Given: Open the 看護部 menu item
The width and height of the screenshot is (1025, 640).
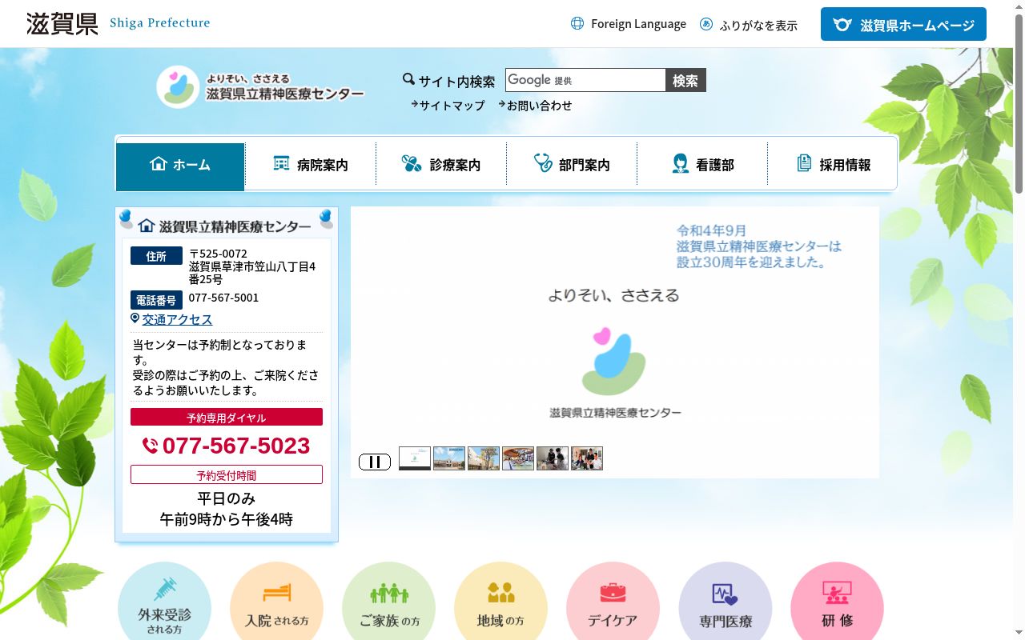Looking at the screenshot, I should tap(702, 164).
